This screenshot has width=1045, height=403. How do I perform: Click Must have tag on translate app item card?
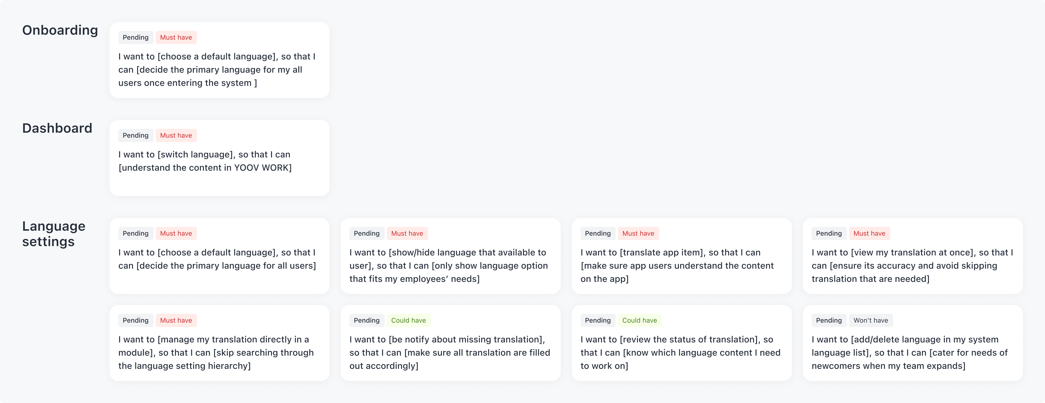[x=638, y=233]
